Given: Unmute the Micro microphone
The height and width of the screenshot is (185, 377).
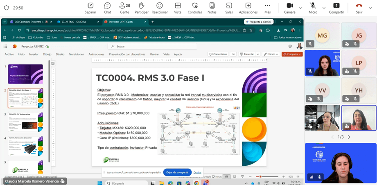Looking at the screenshot, I should tap(313, 8).
